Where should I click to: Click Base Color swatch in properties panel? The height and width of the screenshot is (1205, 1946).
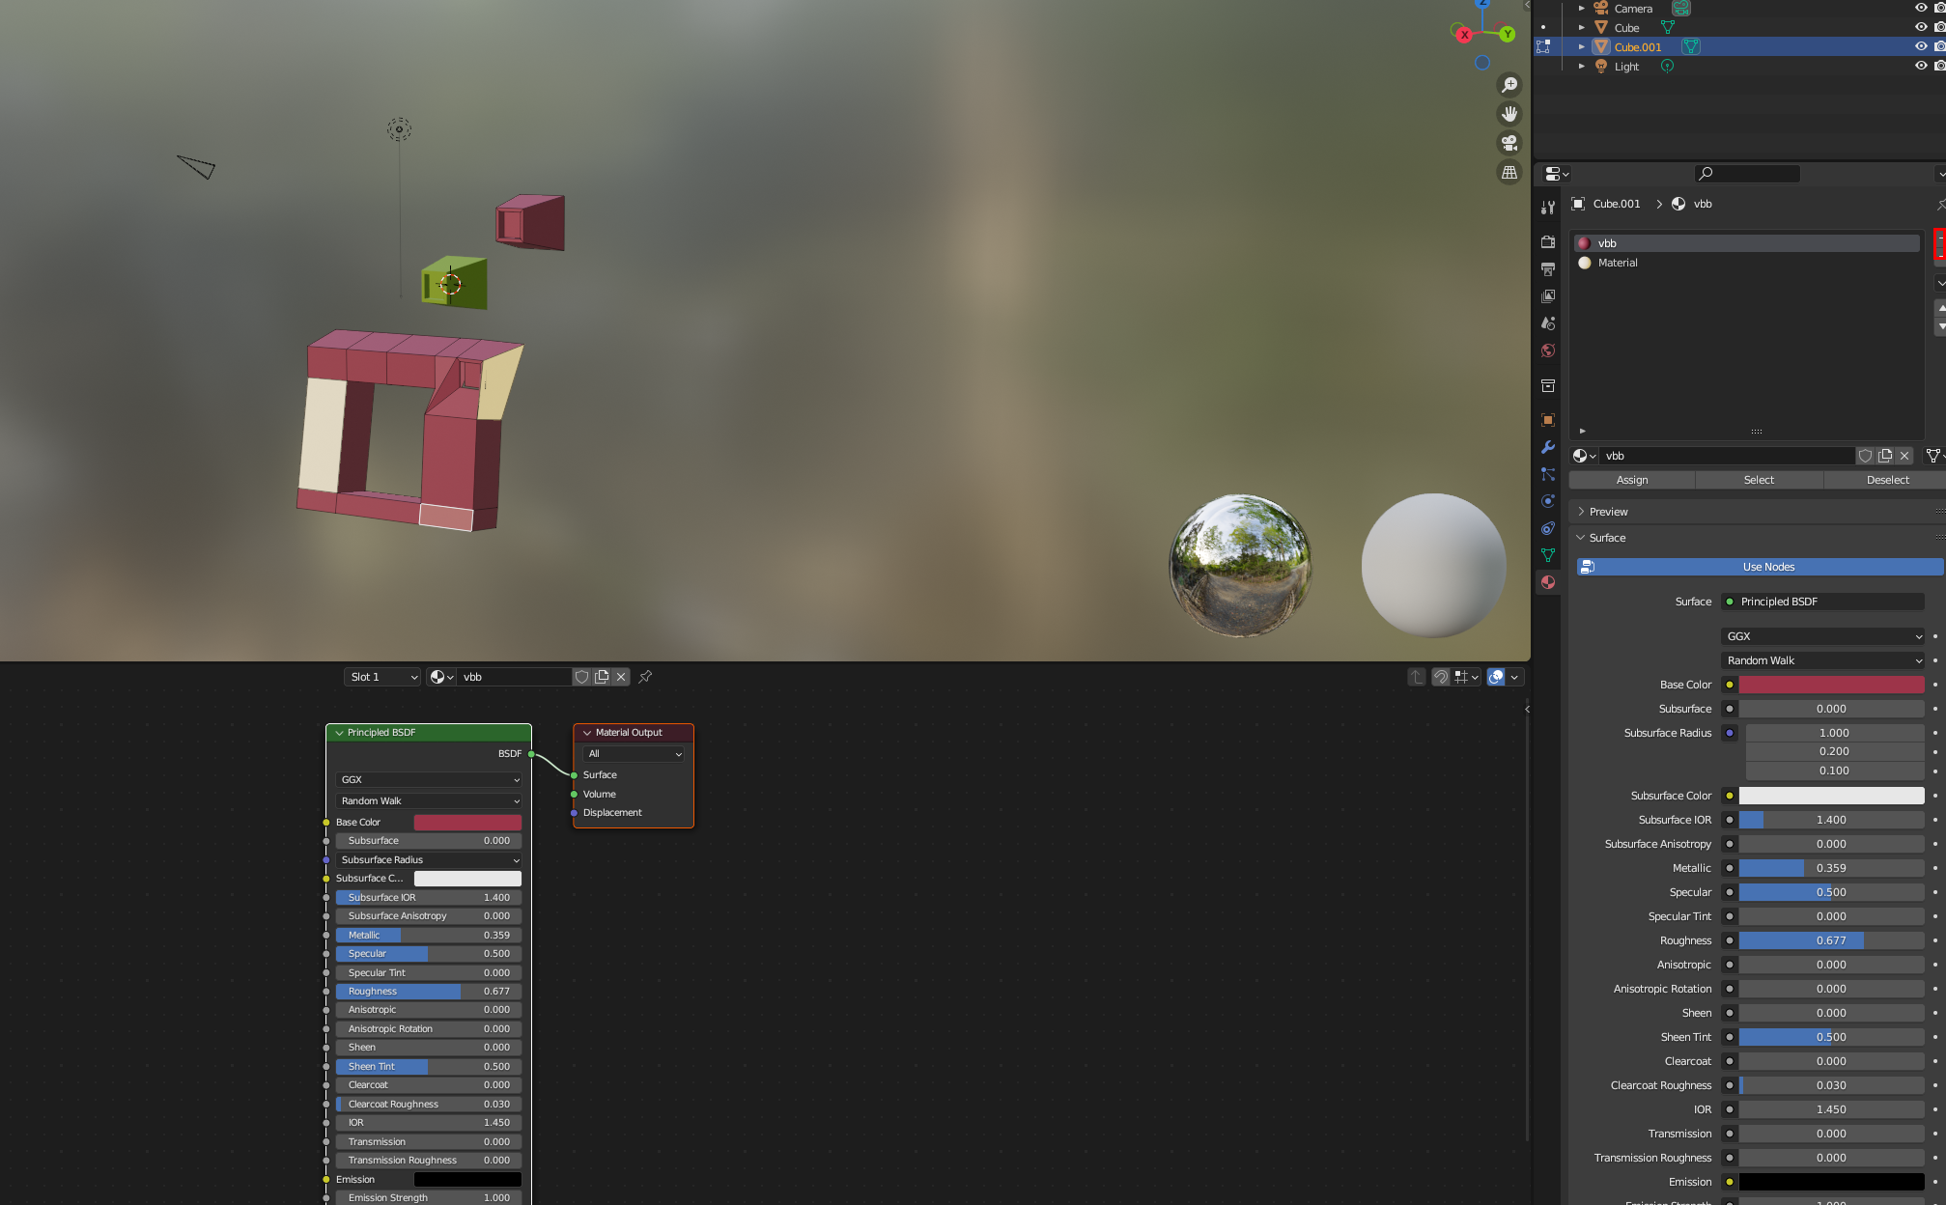pos(1830,685)
